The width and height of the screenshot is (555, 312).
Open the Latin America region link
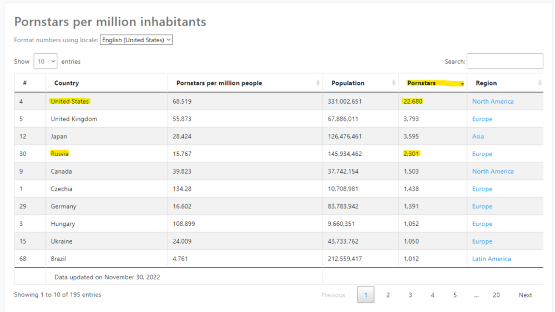coord(491,259)
